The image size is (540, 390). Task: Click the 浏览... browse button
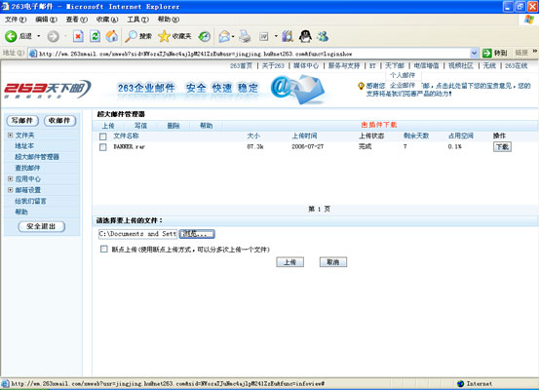pos(197,234)
